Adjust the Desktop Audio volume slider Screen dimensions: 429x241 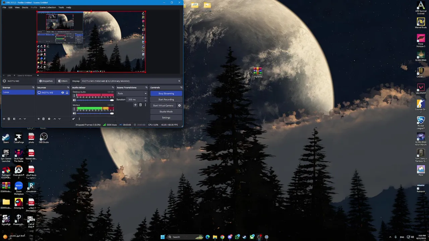95,100
